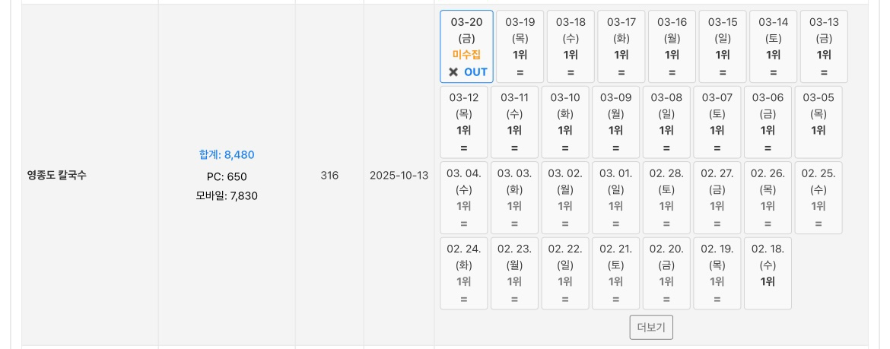This screenshot has width=890, height=349.
Task: Click the X icon beside OUT
Action: tap(453, 72)
